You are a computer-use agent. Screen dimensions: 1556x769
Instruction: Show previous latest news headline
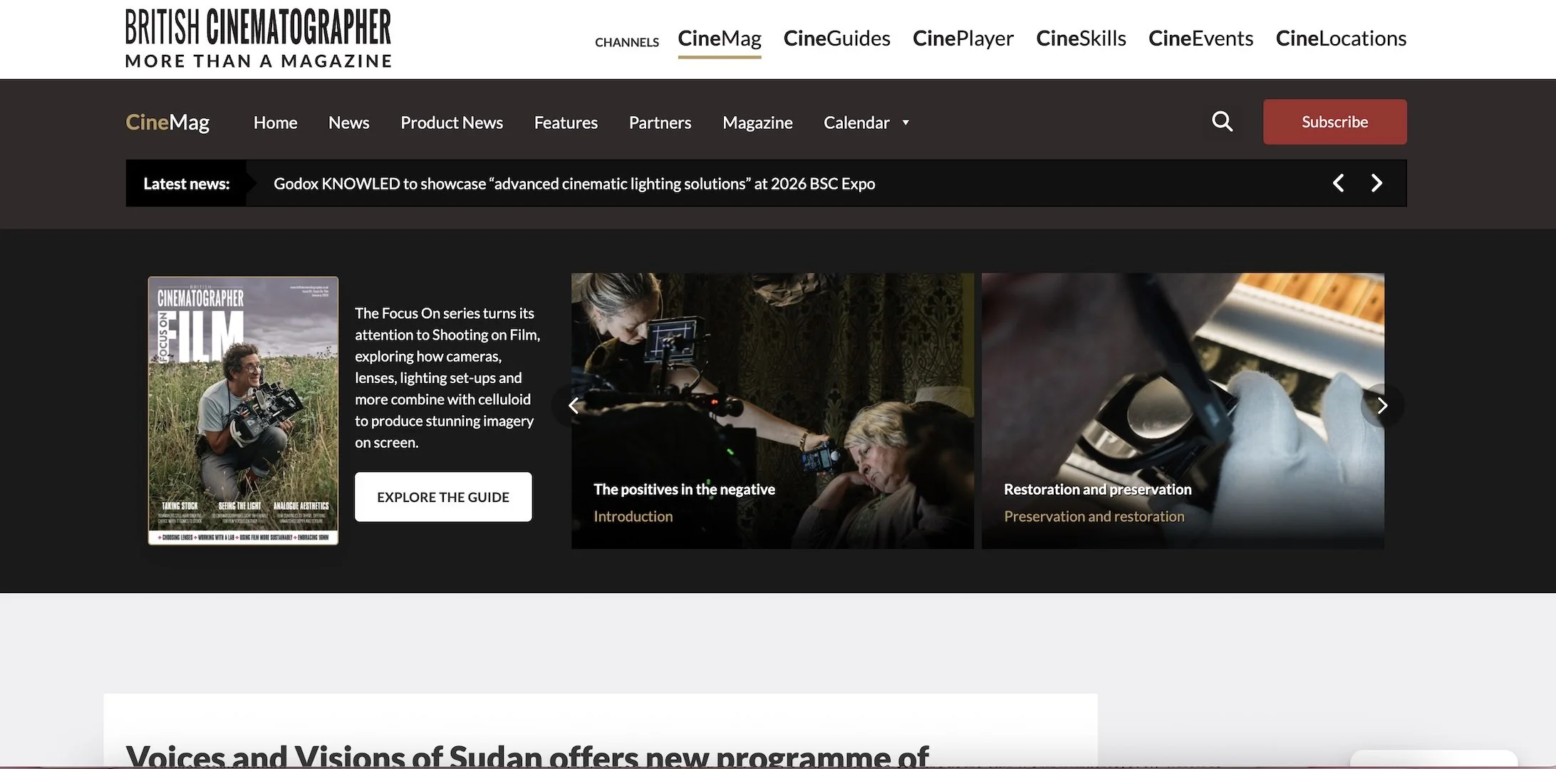[x=1338, y=184]
